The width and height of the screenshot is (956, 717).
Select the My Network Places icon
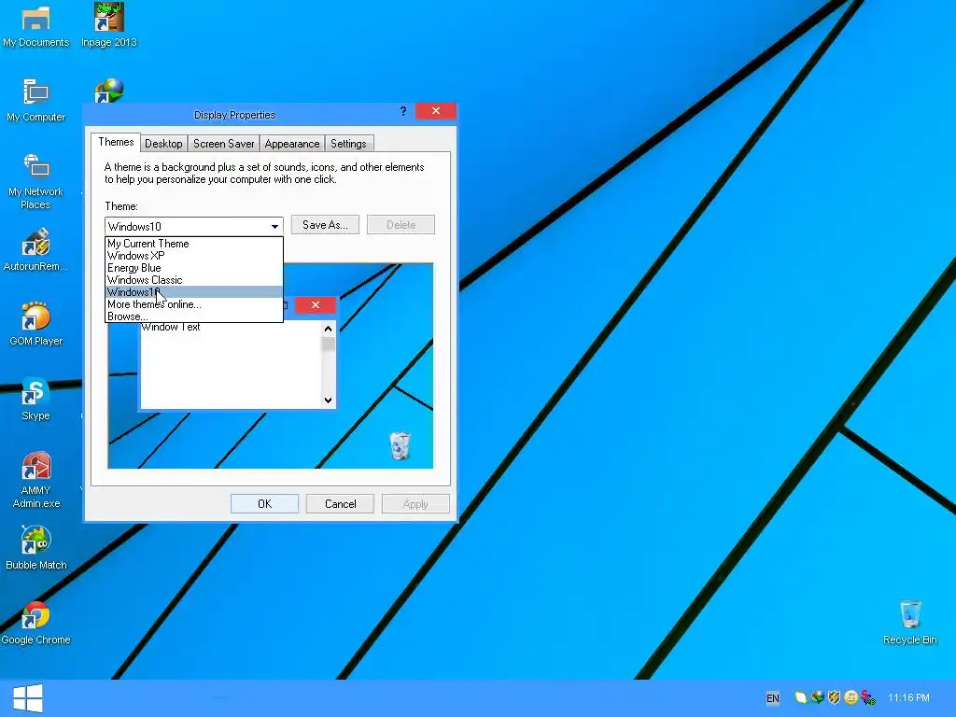tap(35, 181)
